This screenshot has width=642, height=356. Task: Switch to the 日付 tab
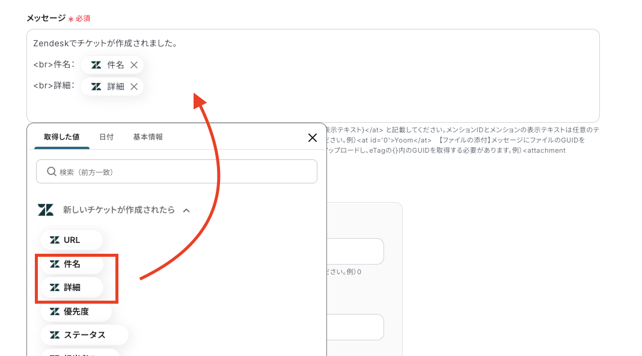(x=106, y=137)
